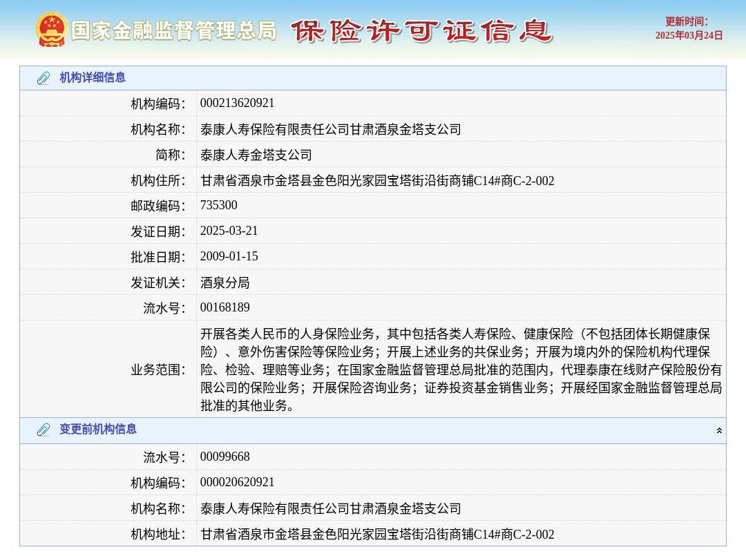Click the 机构住所 address value
746x556 pixels.
tap(377, 181)
